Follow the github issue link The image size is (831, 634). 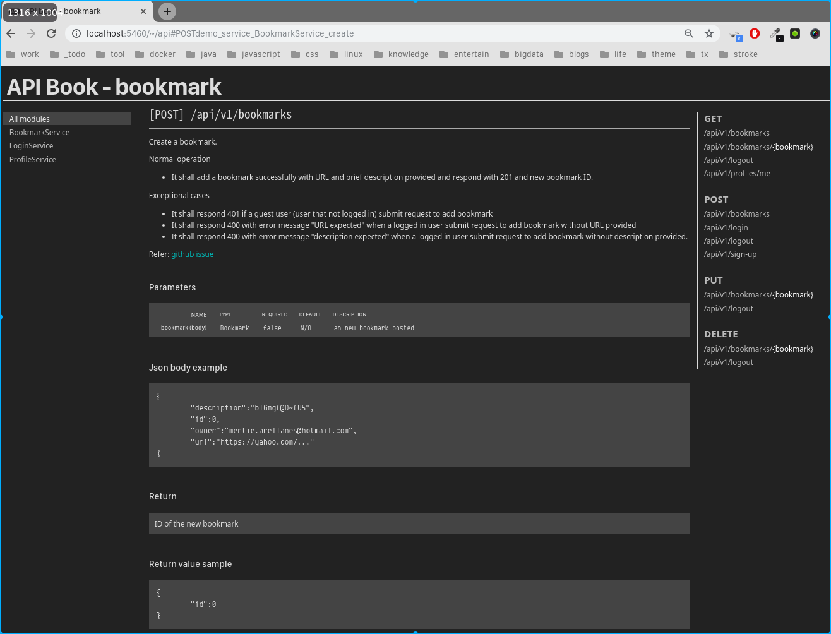coord(193,254)
